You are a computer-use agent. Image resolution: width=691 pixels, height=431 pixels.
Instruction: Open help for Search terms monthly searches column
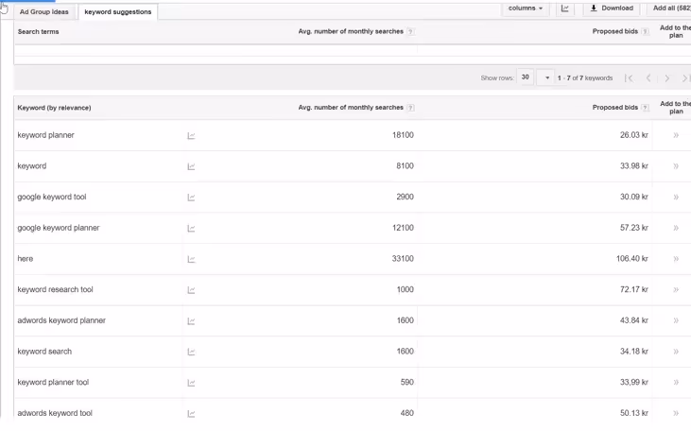pos(410,32)
